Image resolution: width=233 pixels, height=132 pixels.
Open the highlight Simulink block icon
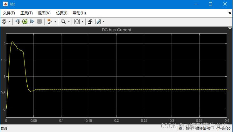[49, 21]
